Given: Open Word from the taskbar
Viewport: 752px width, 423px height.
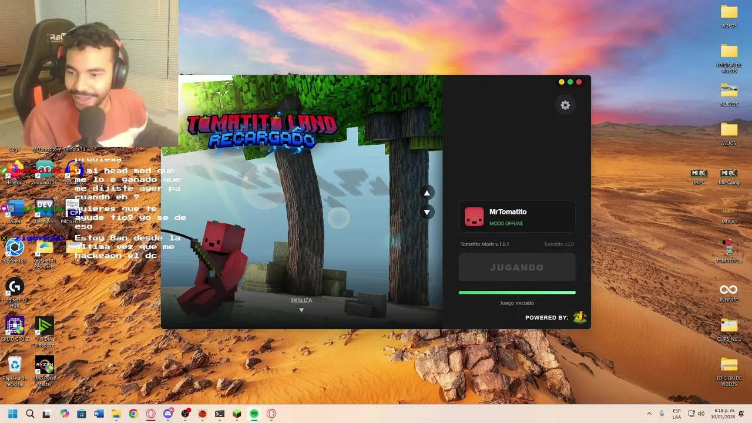Looking at the screenshot, I should [x=99, y=414].
